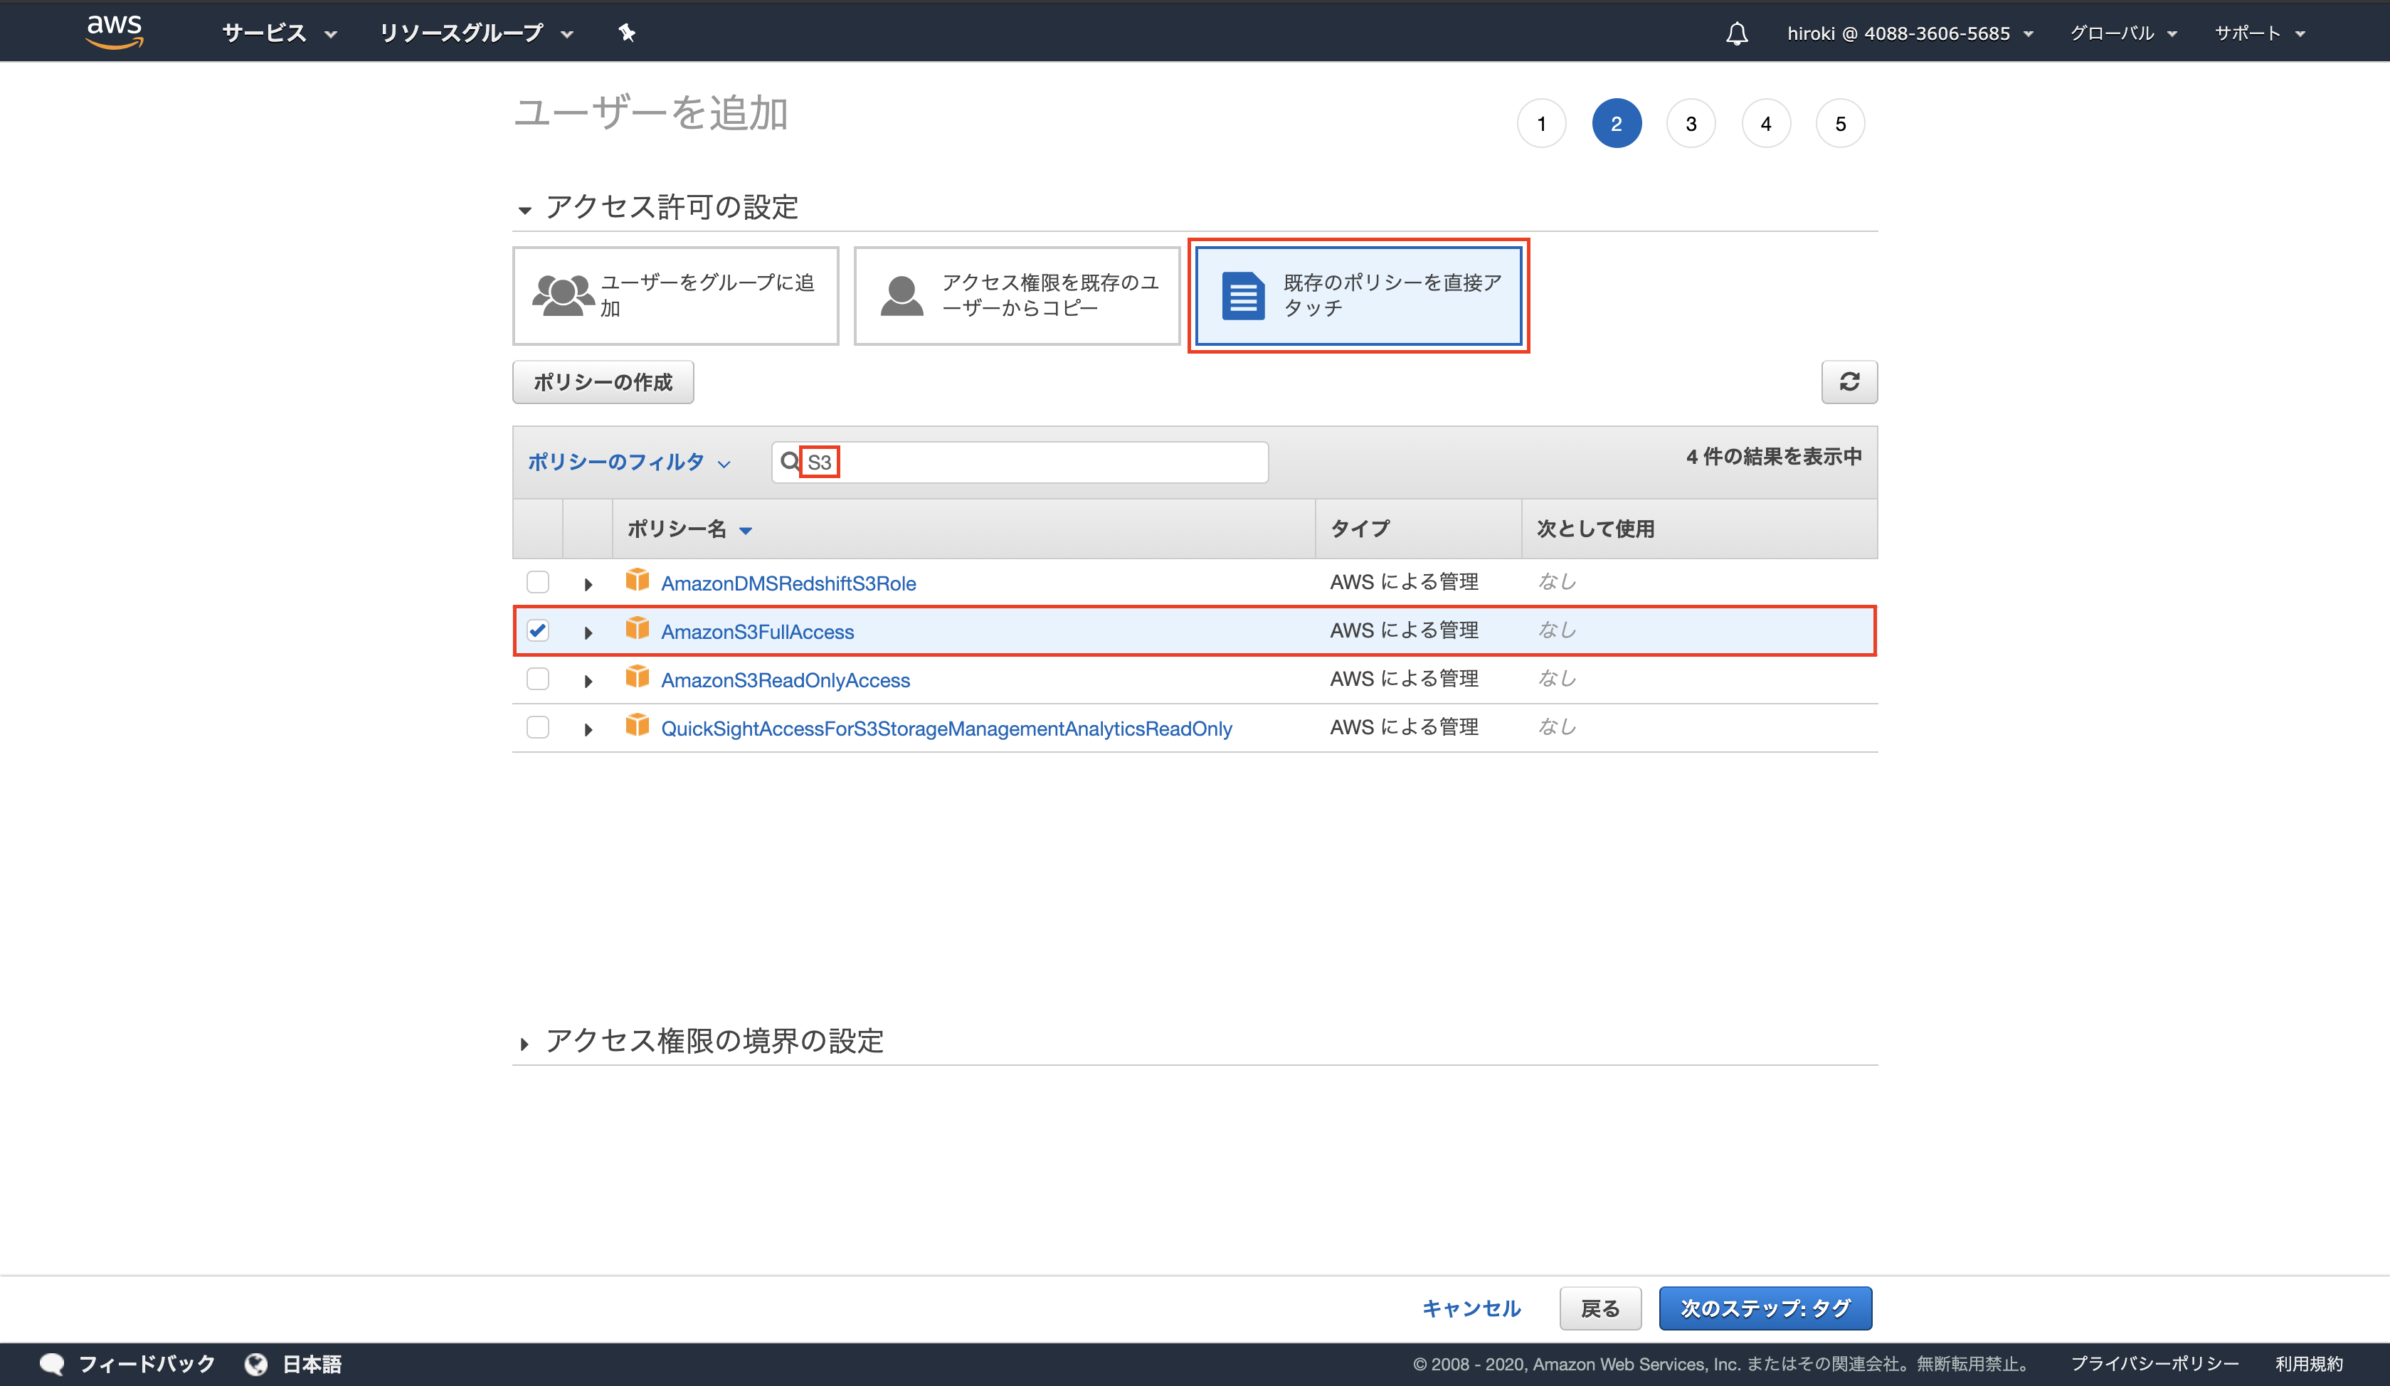The width and height of the screenshot is (2390, 1386).
Task: Click the search magnifier icon in filter
Action: click(789, 462)
